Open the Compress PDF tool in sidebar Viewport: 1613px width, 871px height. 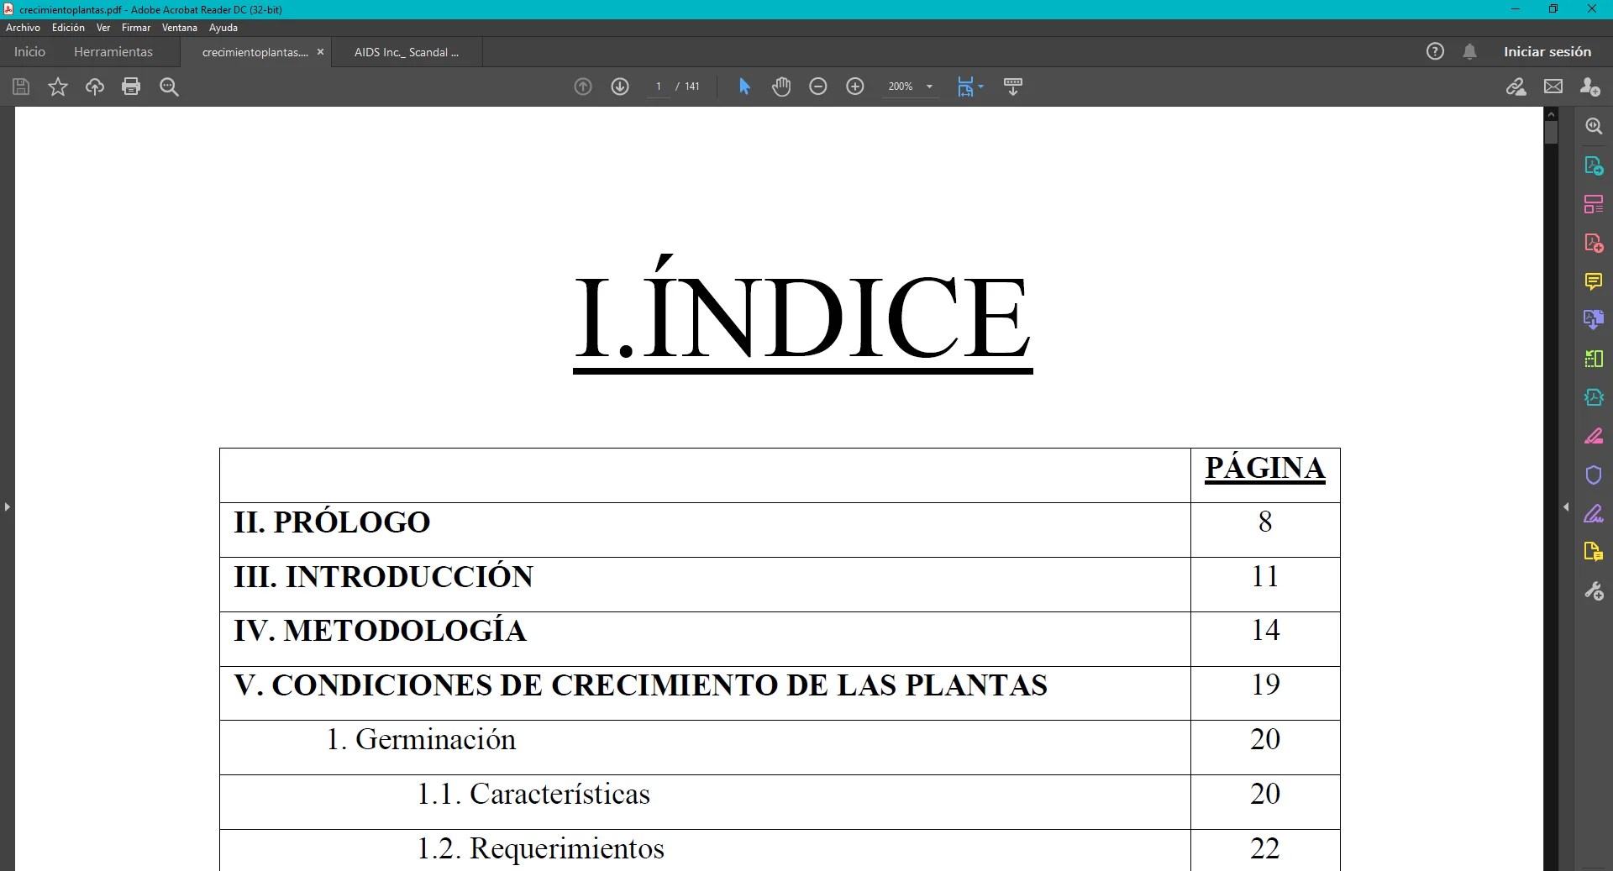1594,397
